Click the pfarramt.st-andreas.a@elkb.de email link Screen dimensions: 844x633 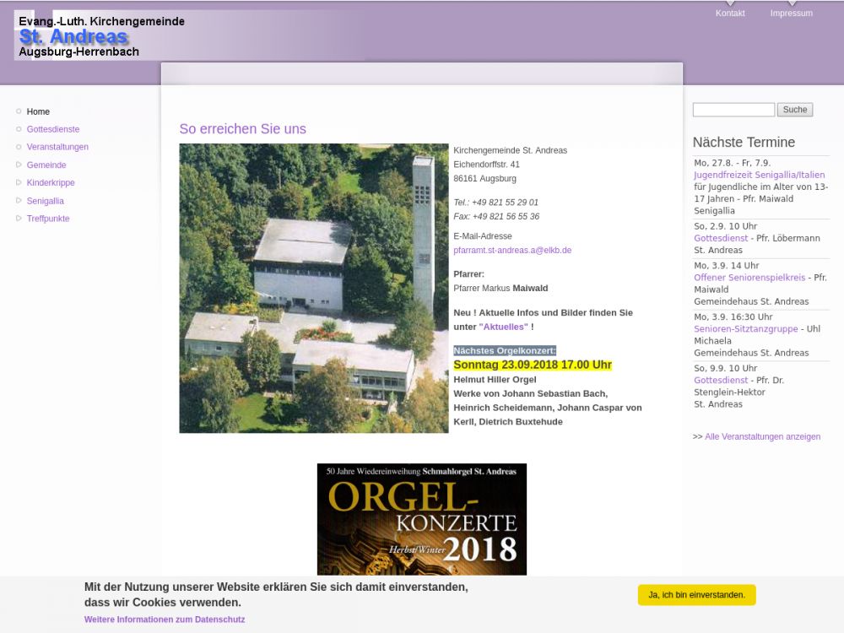click(x=512, y=251)
